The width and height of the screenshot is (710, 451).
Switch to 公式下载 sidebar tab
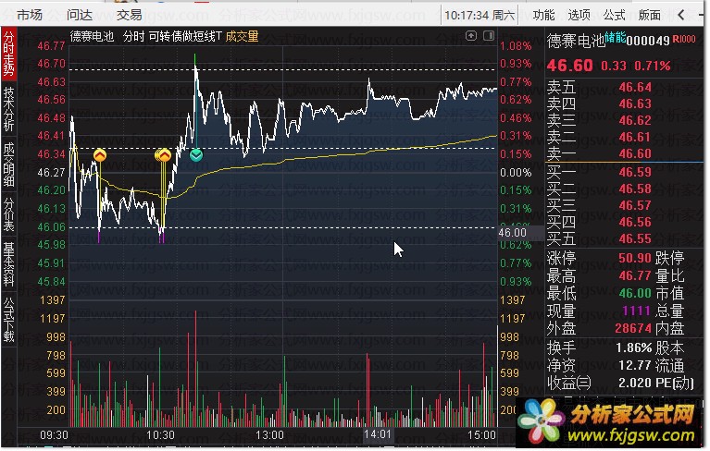point(8,319)
